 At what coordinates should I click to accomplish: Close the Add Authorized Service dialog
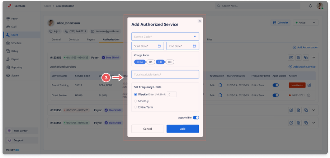click(x=199, y=21)
